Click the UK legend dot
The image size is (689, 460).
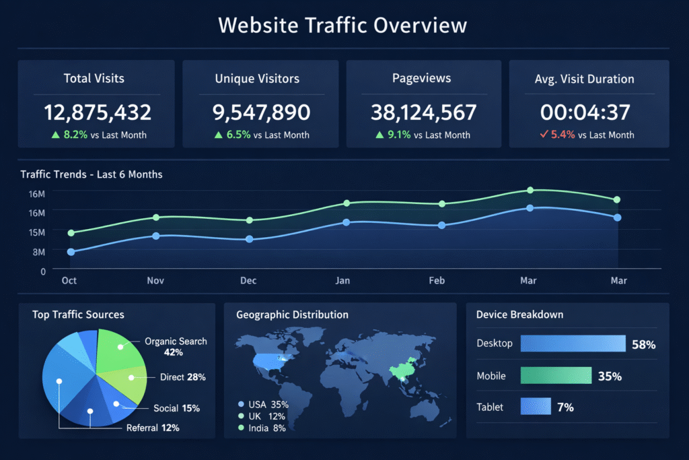tap(241, 416)
